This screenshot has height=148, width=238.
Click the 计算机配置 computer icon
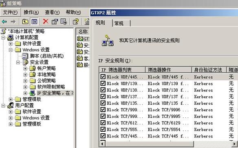(10, 38)
